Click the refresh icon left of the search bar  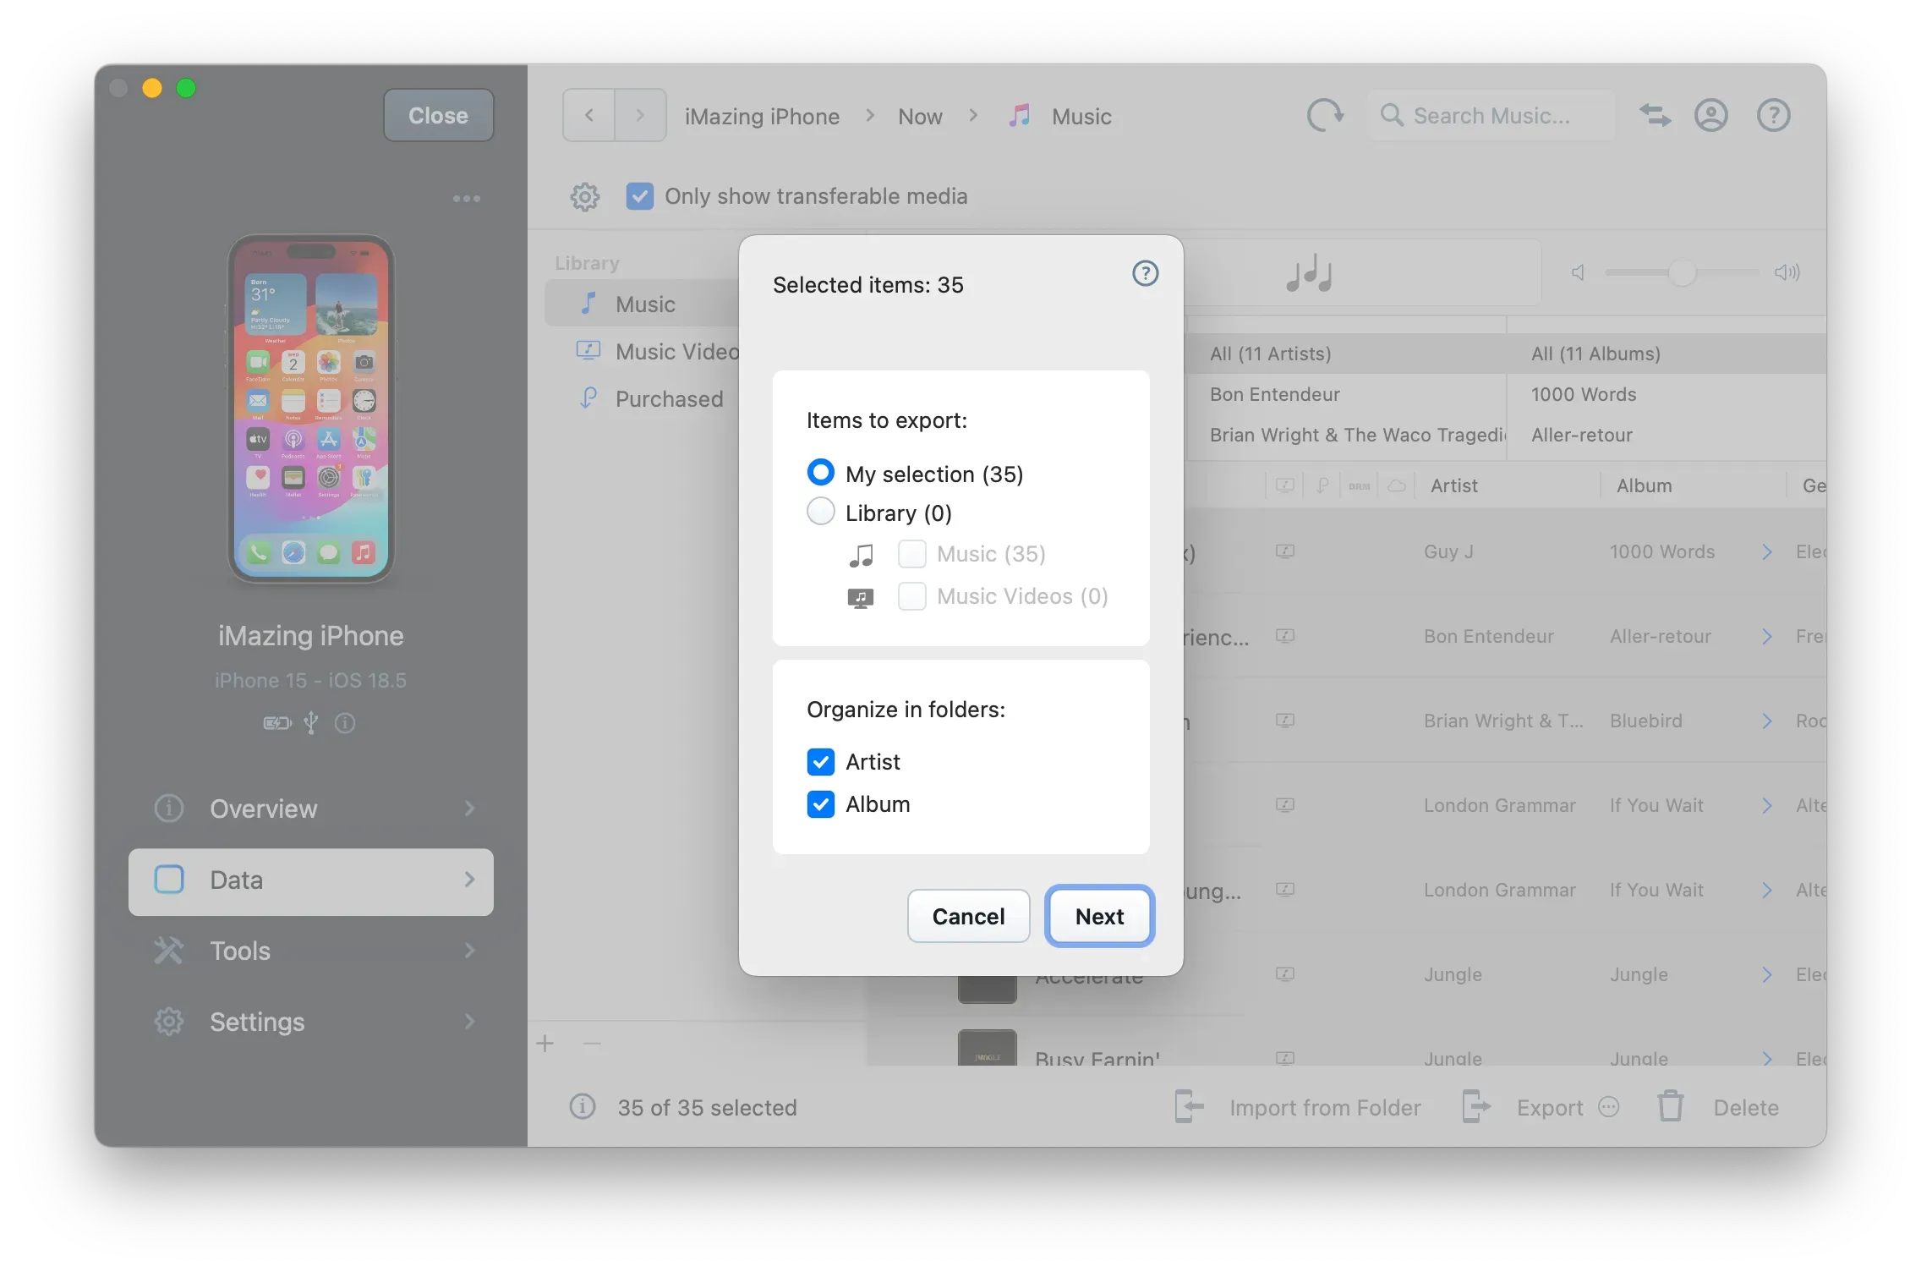tap(1324, 115)
